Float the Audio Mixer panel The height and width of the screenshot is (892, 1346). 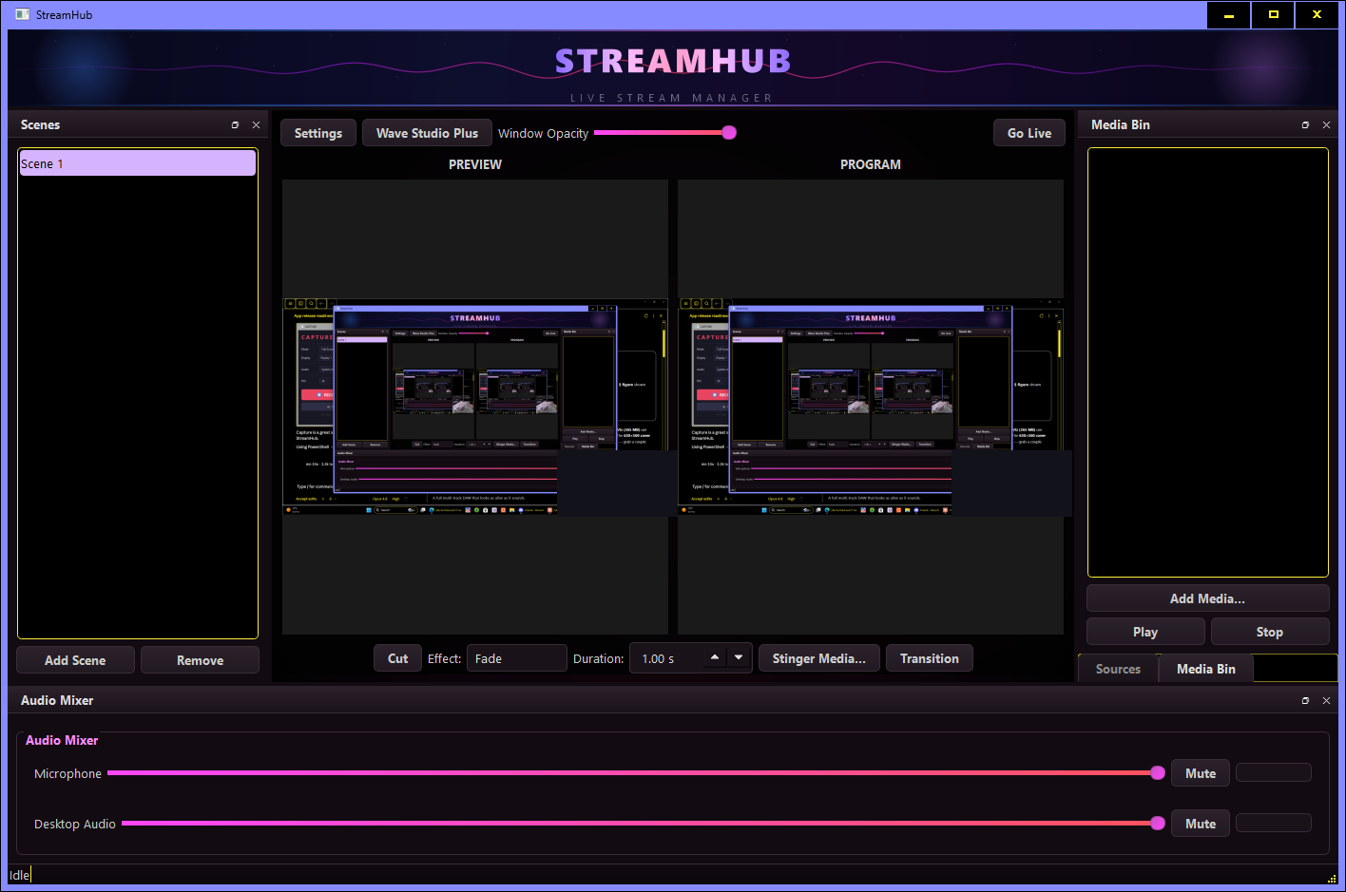[1305, 701]
